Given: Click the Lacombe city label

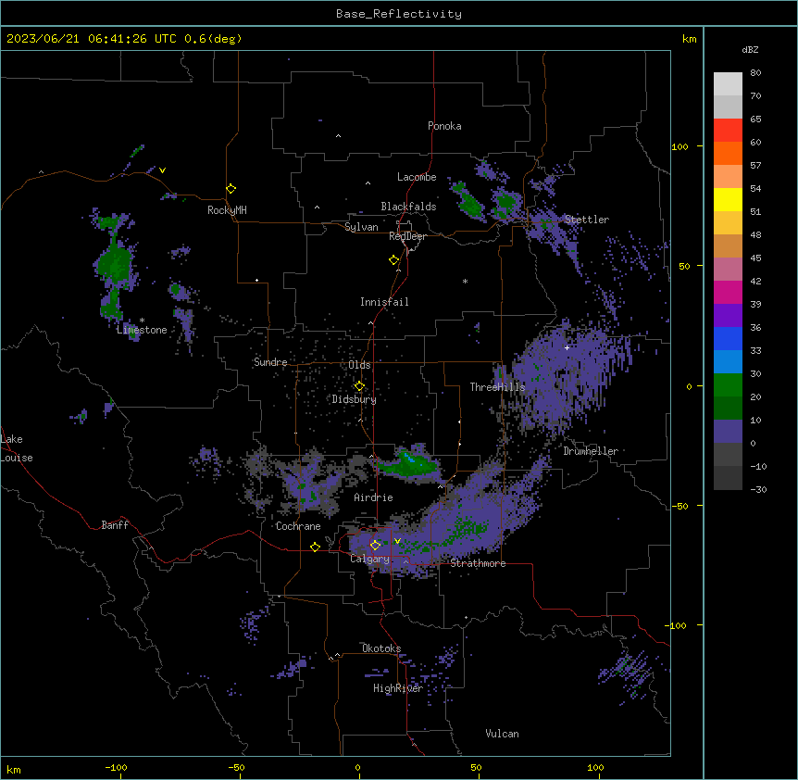Looking at the screenshot, I should (417, 177).
